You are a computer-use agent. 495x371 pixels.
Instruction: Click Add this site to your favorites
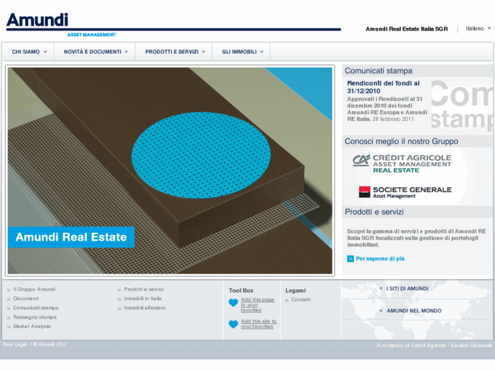(x=259, y=323)
